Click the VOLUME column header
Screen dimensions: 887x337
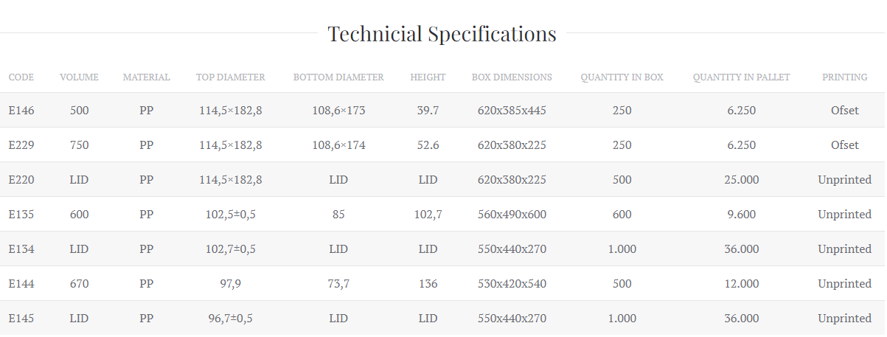click(x=79, y=77)
